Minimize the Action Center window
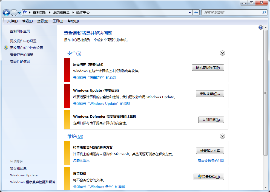 (x=244, y=3)
